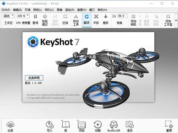The width and height of the screenshot is (178, 133).
Task: Select the 推移 dolly tool
Action: 106,19
